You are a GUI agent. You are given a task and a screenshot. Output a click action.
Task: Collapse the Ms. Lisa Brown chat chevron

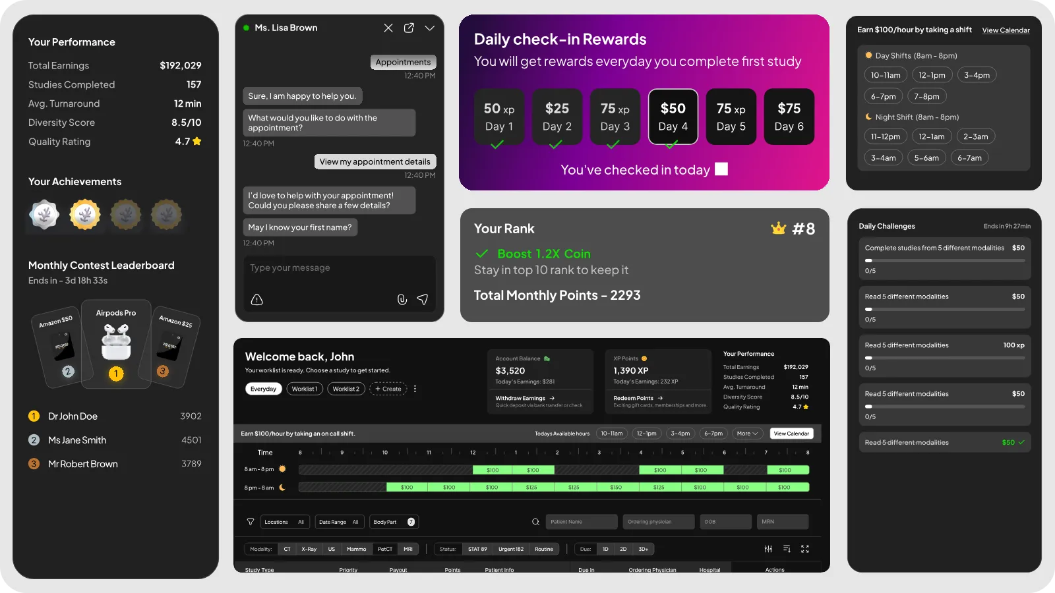(430, 28)
